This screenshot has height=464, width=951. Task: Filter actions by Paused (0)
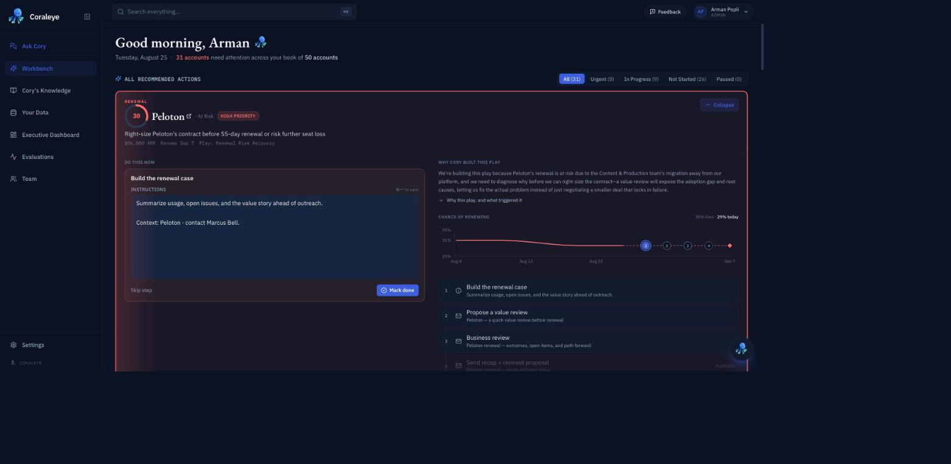coord(729,79)
